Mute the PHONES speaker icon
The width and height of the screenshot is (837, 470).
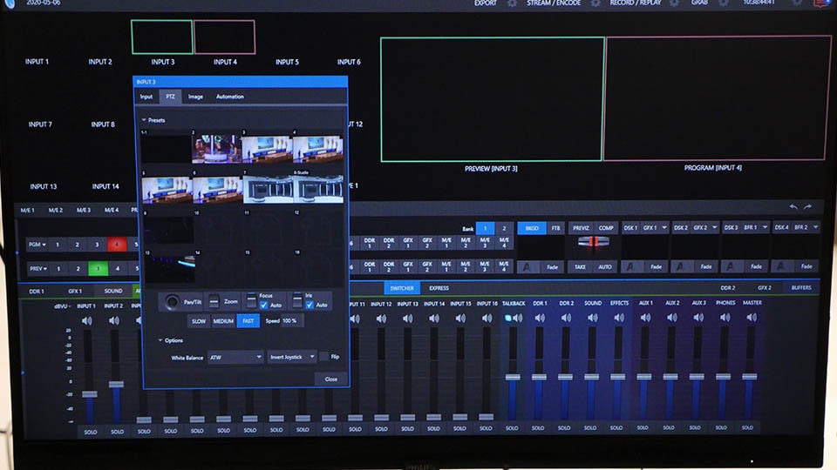(725, 318)
